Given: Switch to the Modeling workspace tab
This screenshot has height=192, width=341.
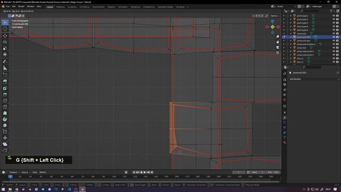Looking at the screenshot, I should [60, 7].
